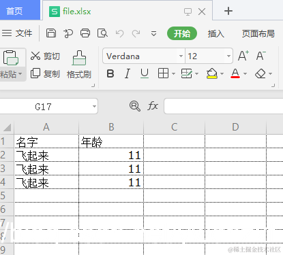The width and height of the screenshot is (283, 255).
Task: Expand the quick access toolbar customize arrow
Action: point(153,34)
